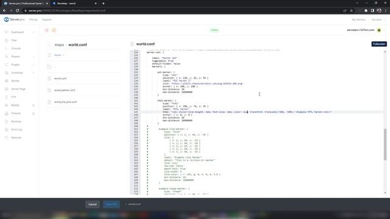
Task: Open the browser extensions puzzle icon
Action: (366, 11)
